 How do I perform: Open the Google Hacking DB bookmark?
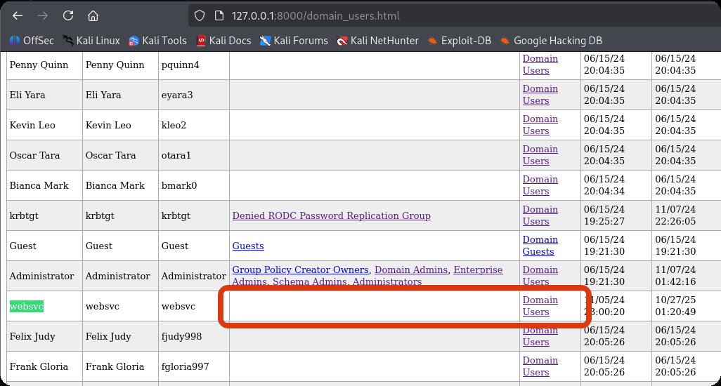click(x=551, y=41)
